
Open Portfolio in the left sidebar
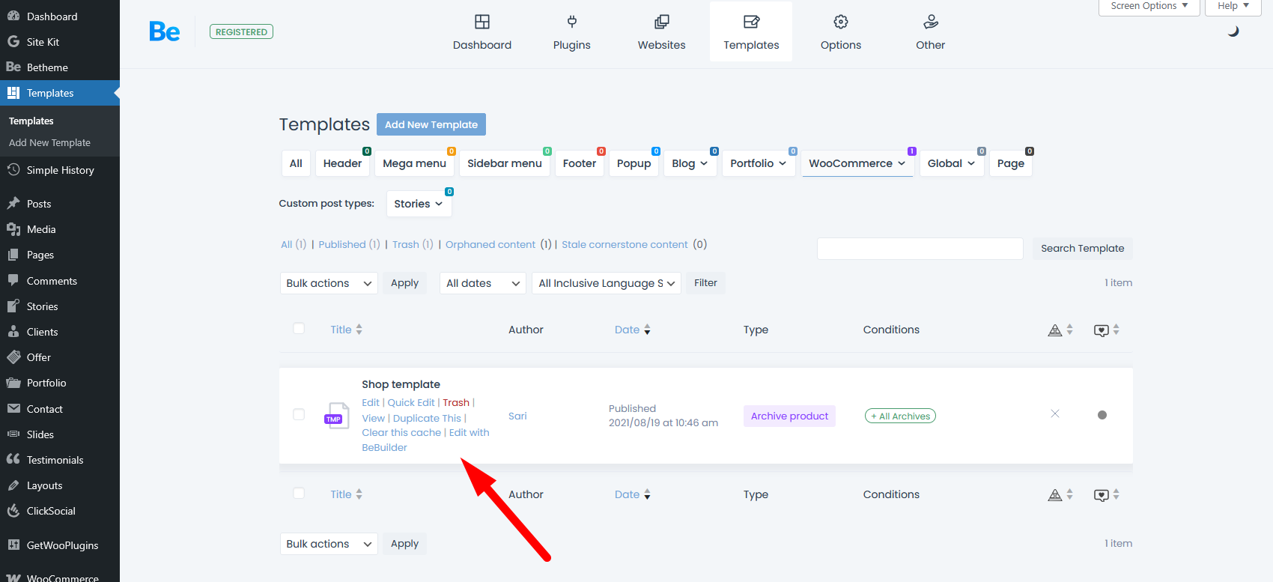click(x=46, y=383)
